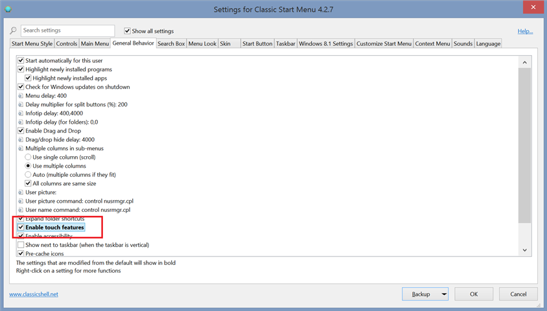Screen dimensions: 547x311
Task: Click the magnifier search icon
Action: [13, 30]
